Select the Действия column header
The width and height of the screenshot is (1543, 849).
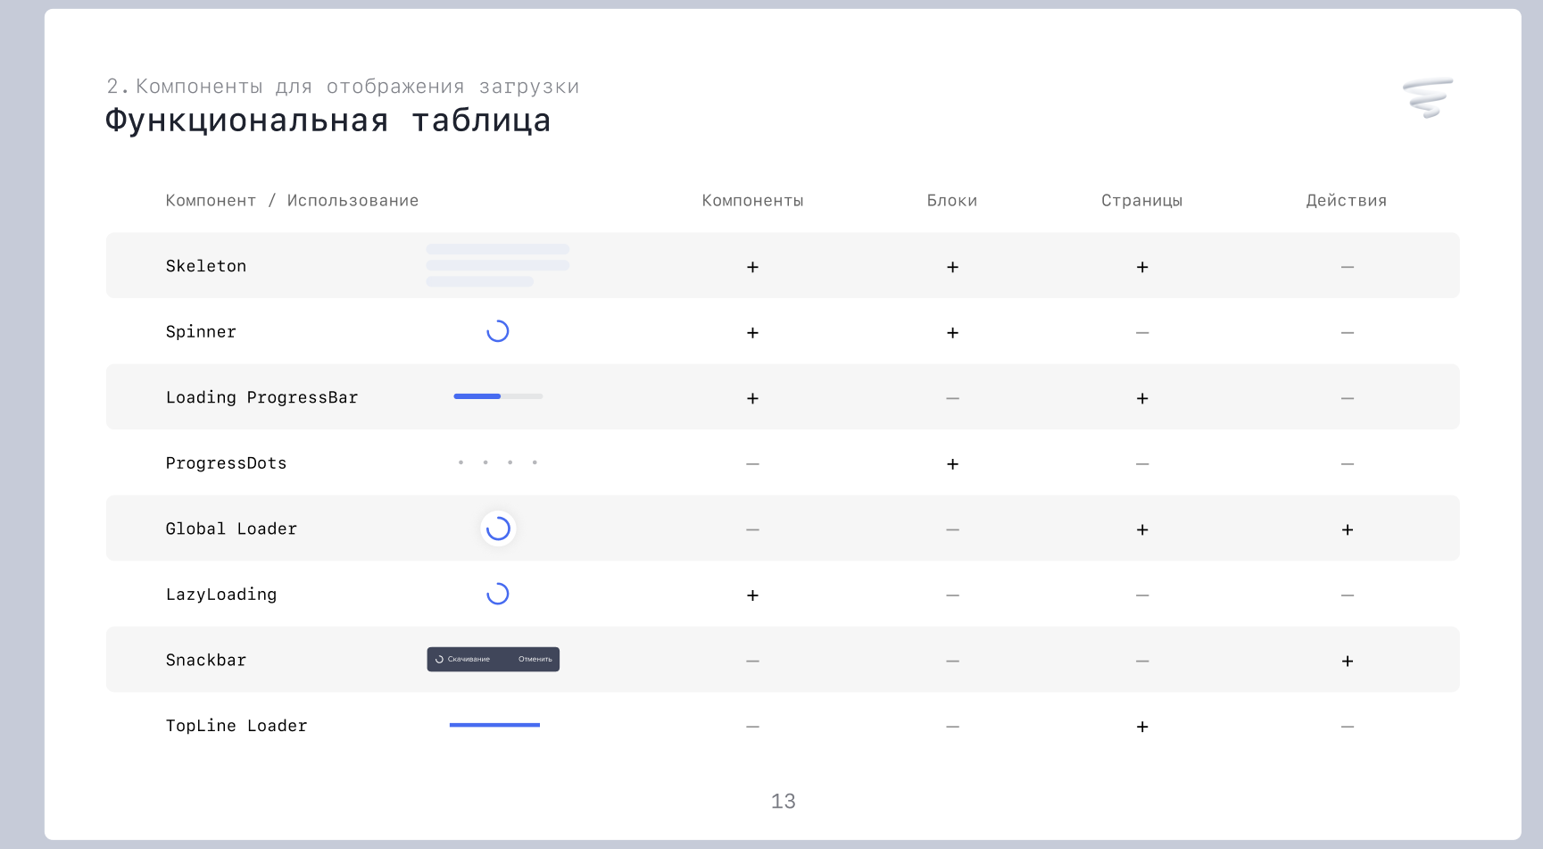[x=1346, y=201]
